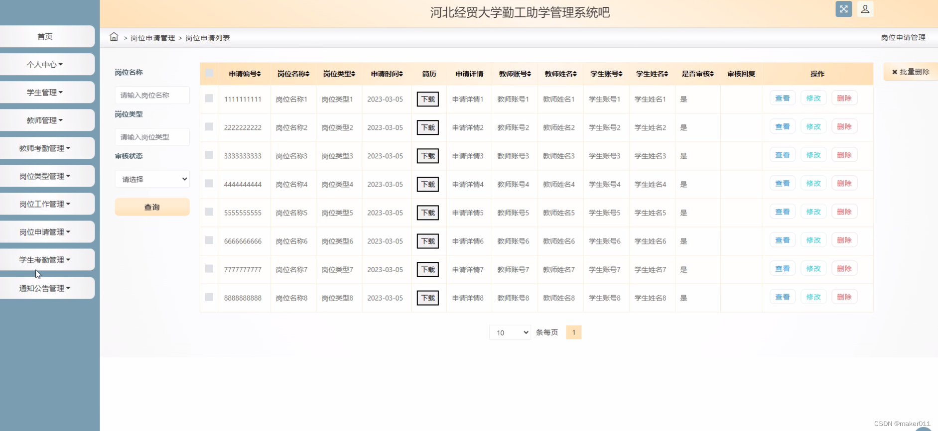Click 查看 for row 1111111111

click(783, 98)
